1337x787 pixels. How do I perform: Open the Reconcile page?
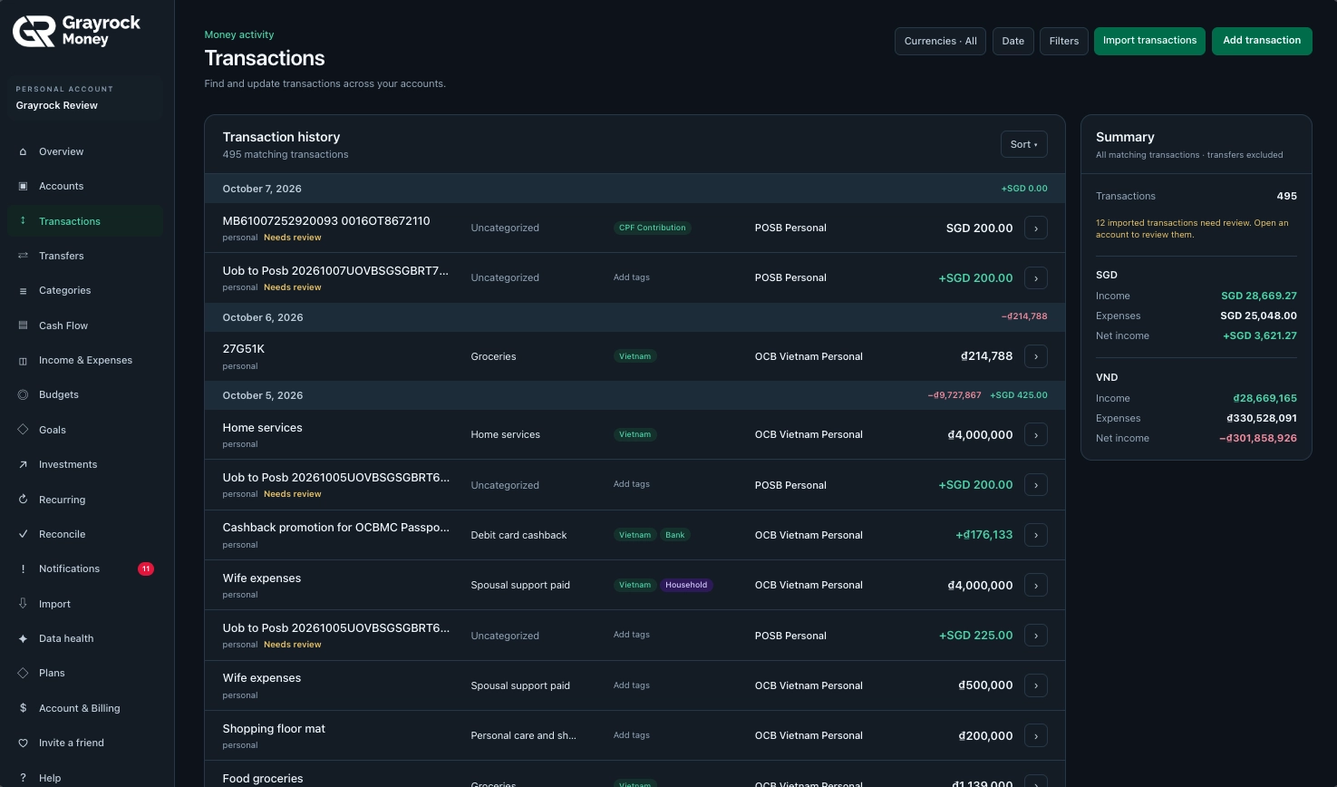pyautogui.click(x=85, y=534)
